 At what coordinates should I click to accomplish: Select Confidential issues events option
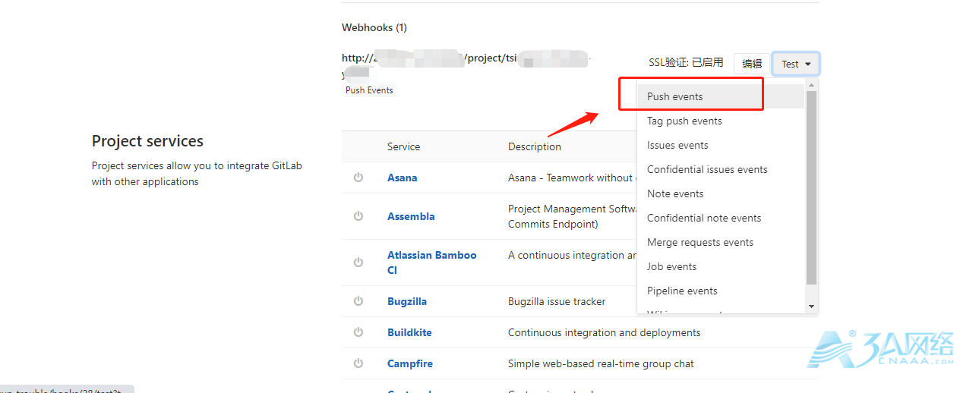(720, 169)
